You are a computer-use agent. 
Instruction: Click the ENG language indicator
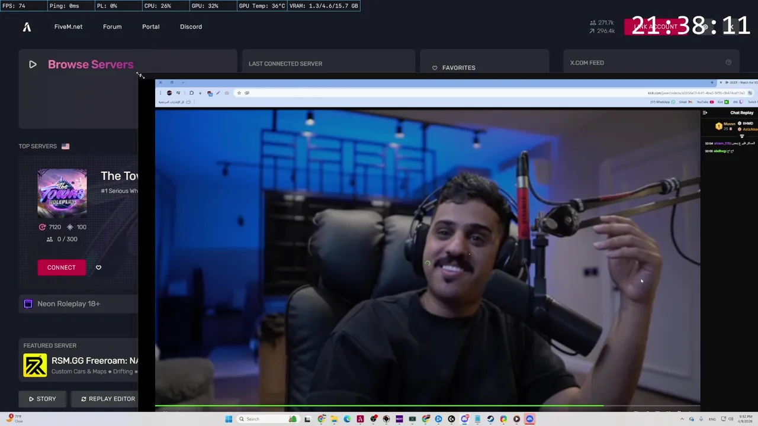[x=712, y=419]
